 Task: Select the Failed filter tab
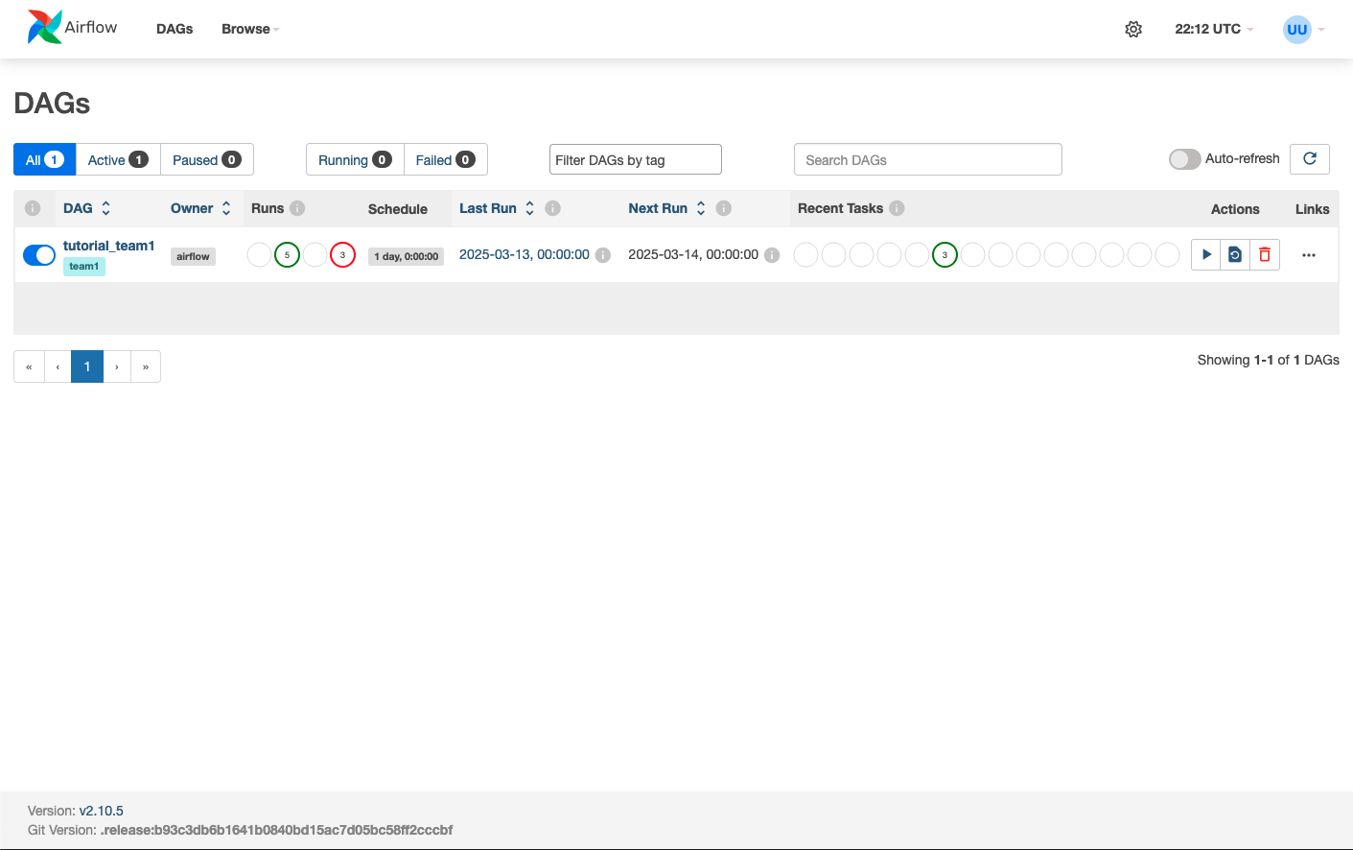pos(446,159)
